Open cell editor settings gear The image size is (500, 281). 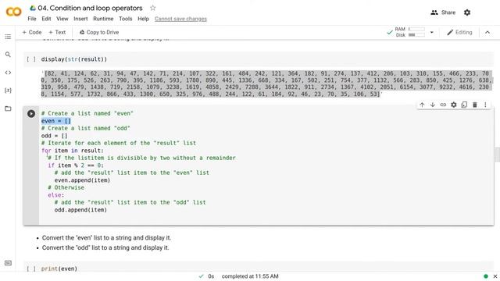pyautogui.click(x=453, y=105)
